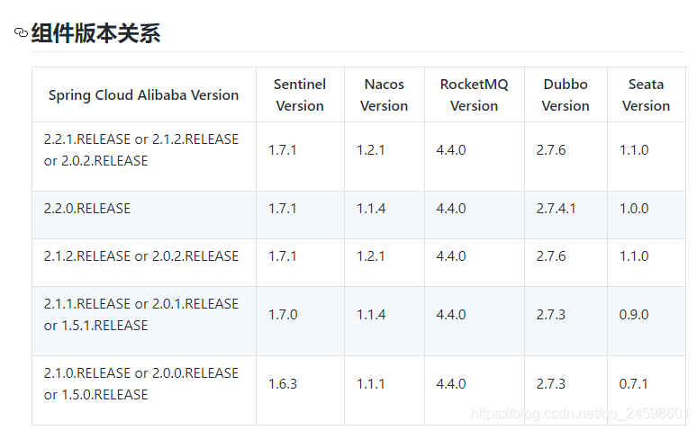The width and height of the screenshot is (697, 430).
Task: Click Sentinel version 1.6.3 cell
Action: click(283, 383)
